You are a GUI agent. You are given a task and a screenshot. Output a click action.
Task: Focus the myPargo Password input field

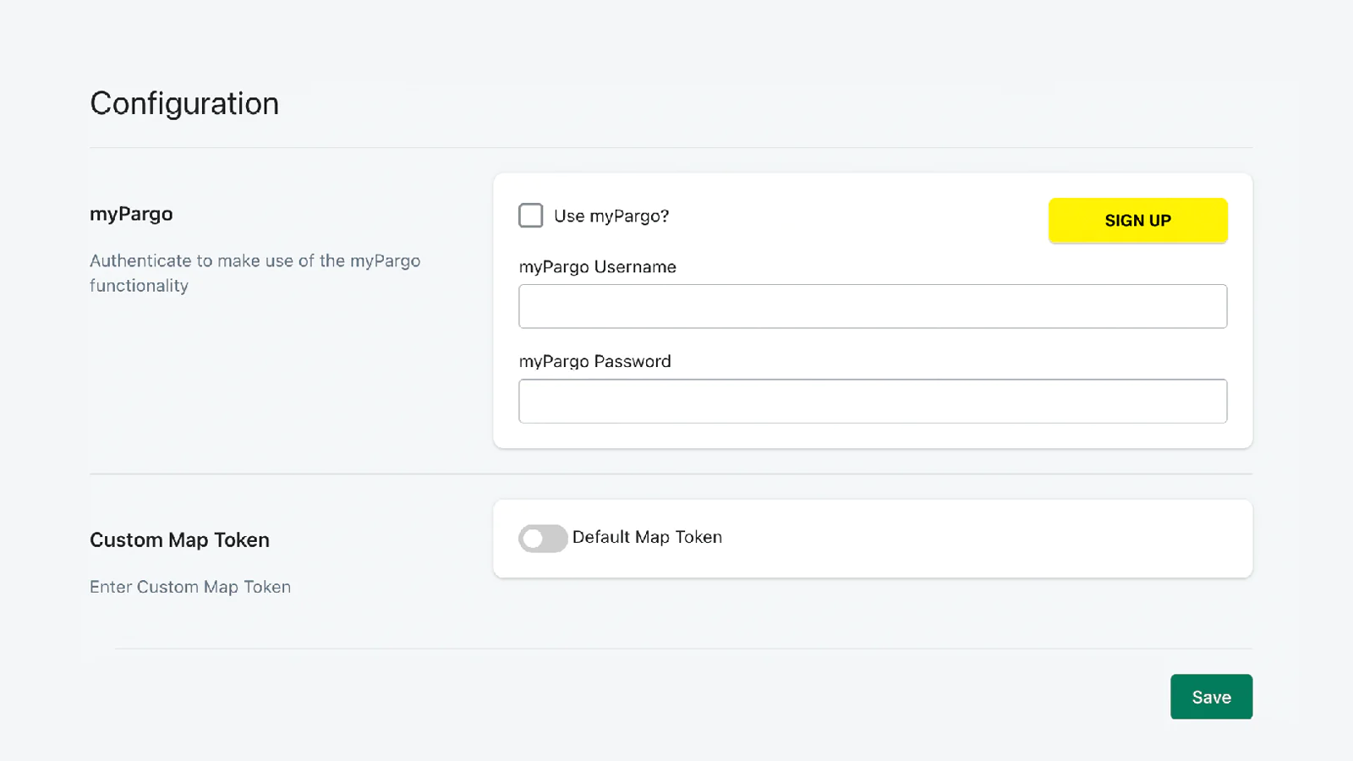[x=873, y=401]
